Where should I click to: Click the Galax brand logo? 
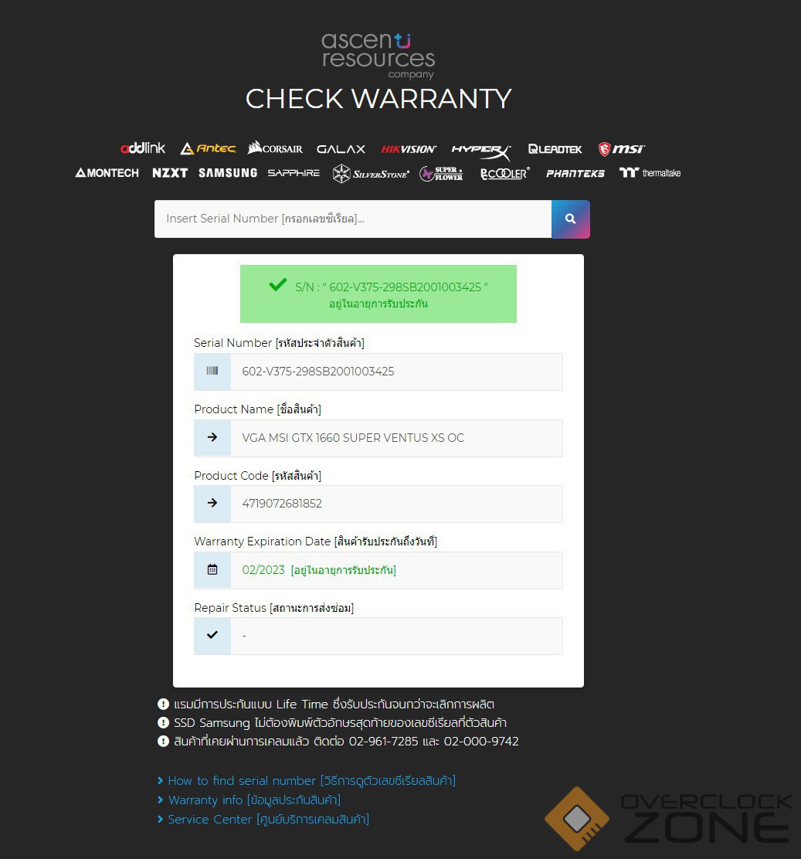341,149
